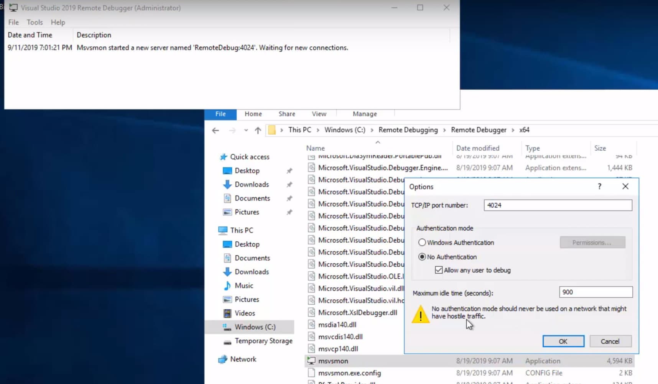The height and width of the screenshot is (384, 658).
Task: Sort files by Size column
Action: [x=600, y=148]
